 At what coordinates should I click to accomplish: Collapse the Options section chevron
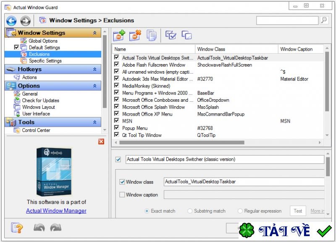pos(95,86)
